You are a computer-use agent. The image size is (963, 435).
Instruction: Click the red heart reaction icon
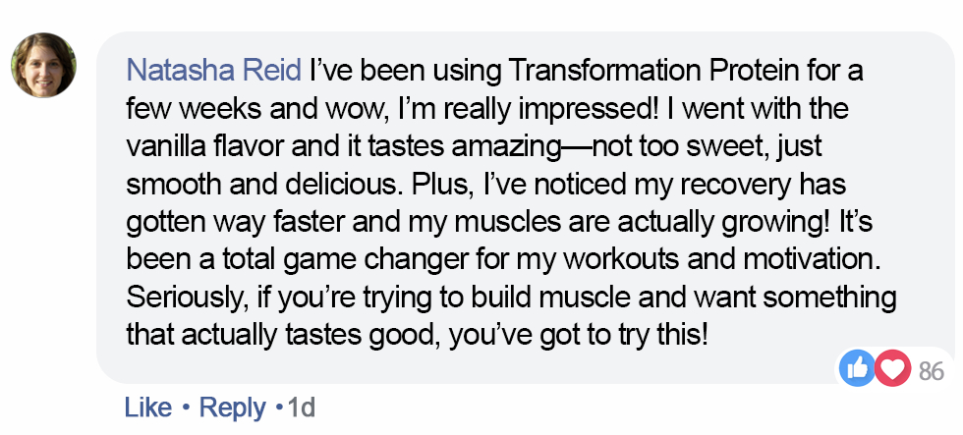coord(892,370)
